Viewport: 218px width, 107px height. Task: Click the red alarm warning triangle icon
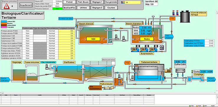pyautogui.click(x=6, y=6)
